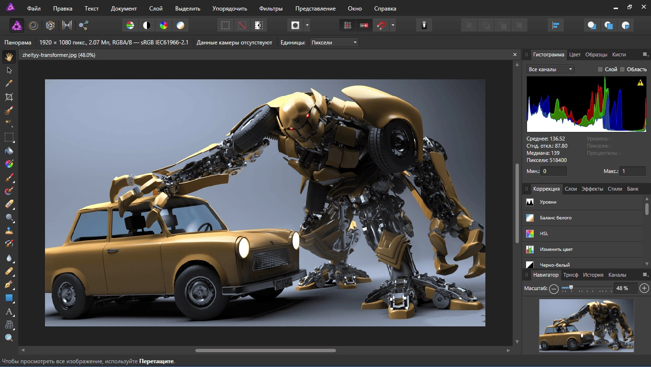
Task: Switch to the Кисти tab
Action: click(x=619, y=54)
